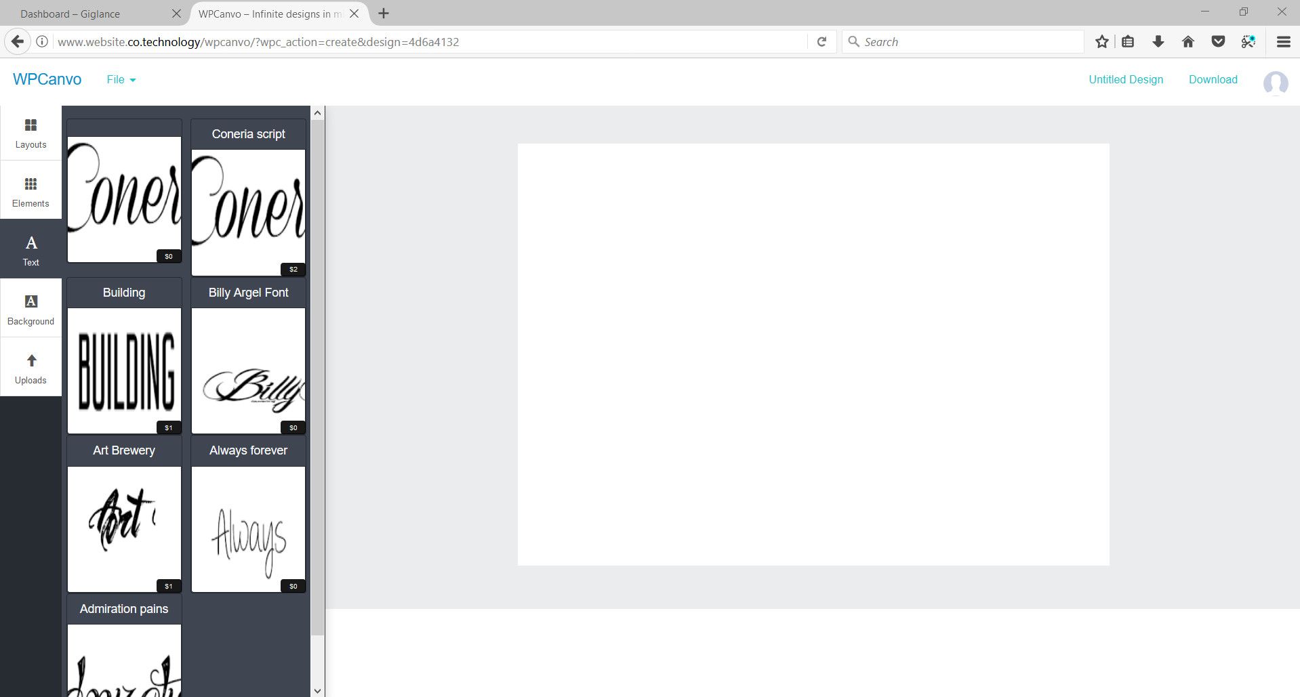The height and width of the screenshot is (697, 1300).
Task: Click the $1 price badge on Art Brewery
Action: click(x=169, y=586)
